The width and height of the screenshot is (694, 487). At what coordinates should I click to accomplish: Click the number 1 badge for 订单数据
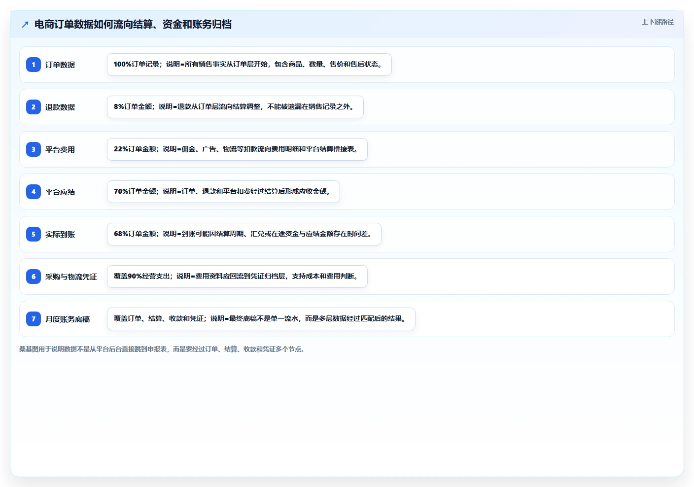tap(34, 65)
